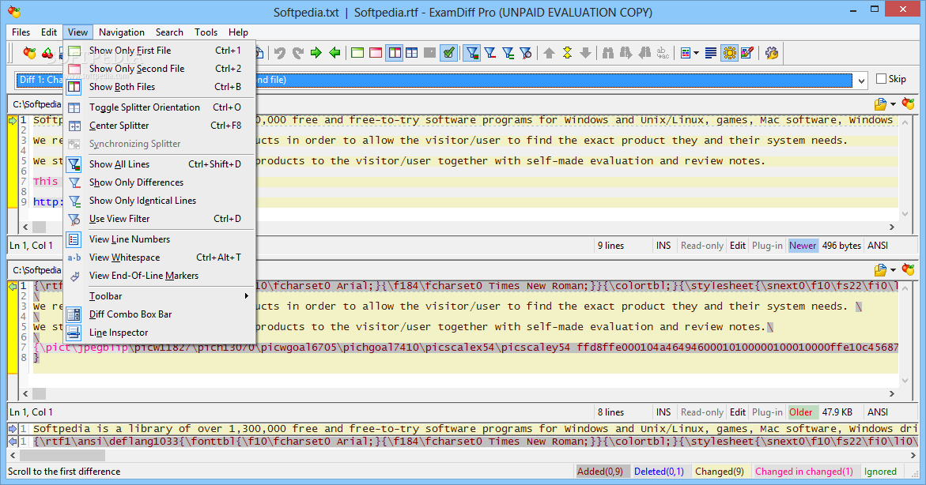926x485 pixels.
Task: Click the Compare apple icon in main toolbar
Action: tap(29, 53)
